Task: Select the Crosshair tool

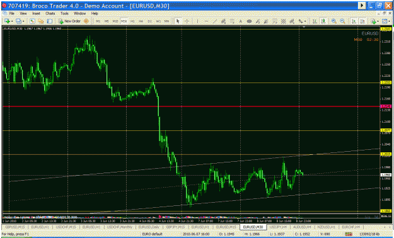Action: point(187,21)
